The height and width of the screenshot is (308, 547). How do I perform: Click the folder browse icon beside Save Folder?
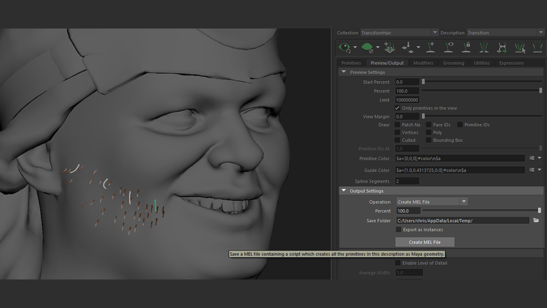[x=536, y=220]
